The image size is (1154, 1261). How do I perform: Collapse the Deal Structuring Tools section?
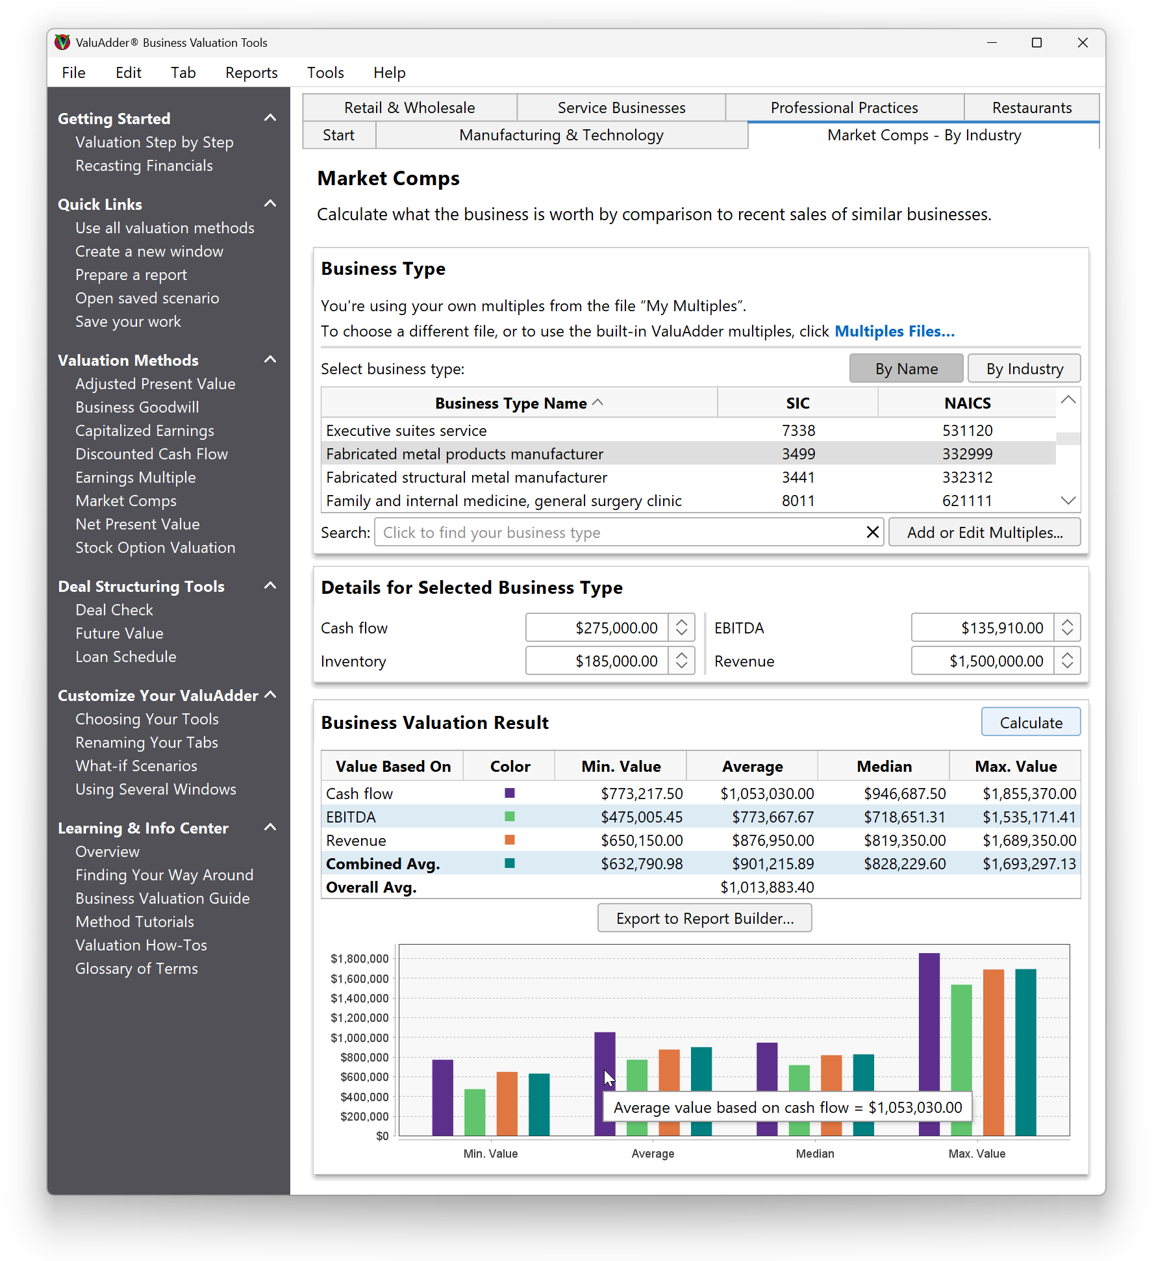tap(271, 585)
